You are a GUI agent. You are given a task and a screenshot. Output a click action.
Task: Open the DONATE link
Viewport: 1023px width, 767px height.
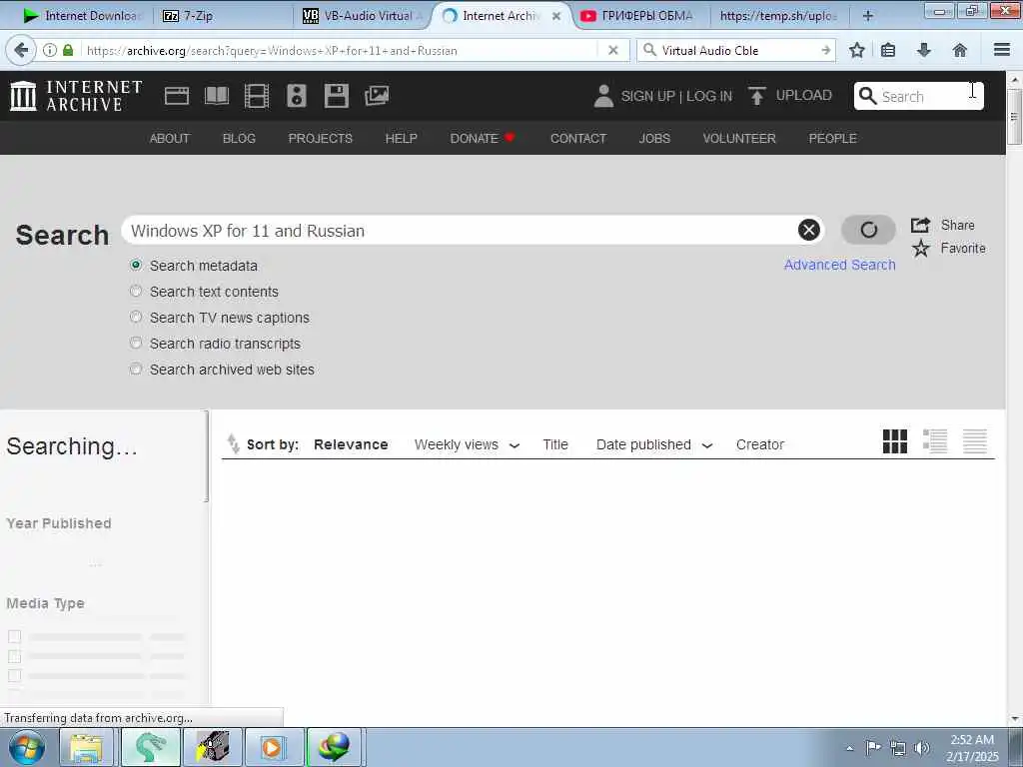pos(483,138)
